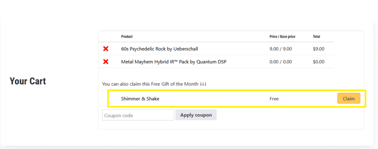
Task: Click the Price / Base price column header
Action: coord(282,37)
